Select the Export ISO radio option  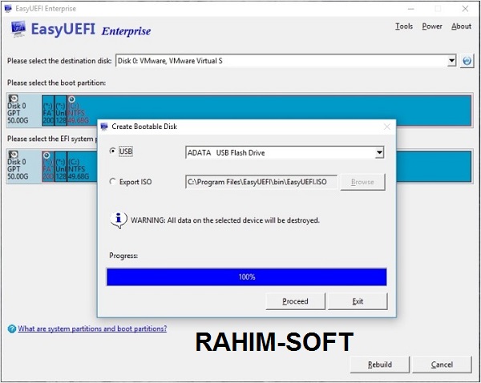[112, 182]
